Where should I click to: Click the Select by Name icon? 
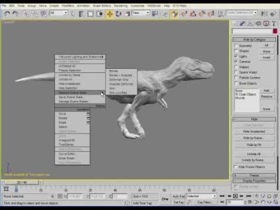click(x=82, y=14)
